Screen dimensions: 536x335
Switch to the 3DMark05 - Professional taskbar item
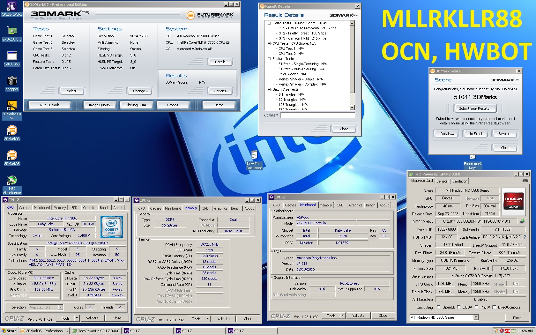44,331
